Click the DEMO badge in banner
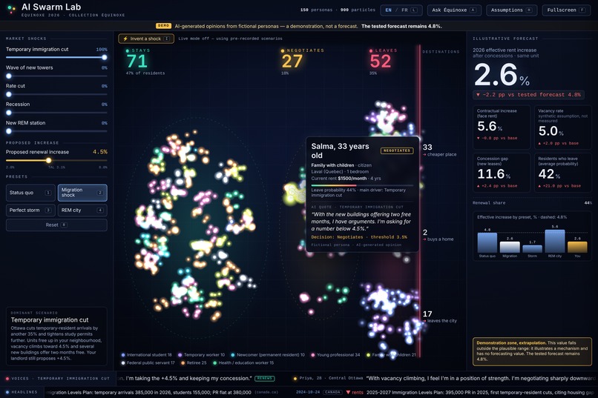Screen dimensions: 598x398 (163, 26)
